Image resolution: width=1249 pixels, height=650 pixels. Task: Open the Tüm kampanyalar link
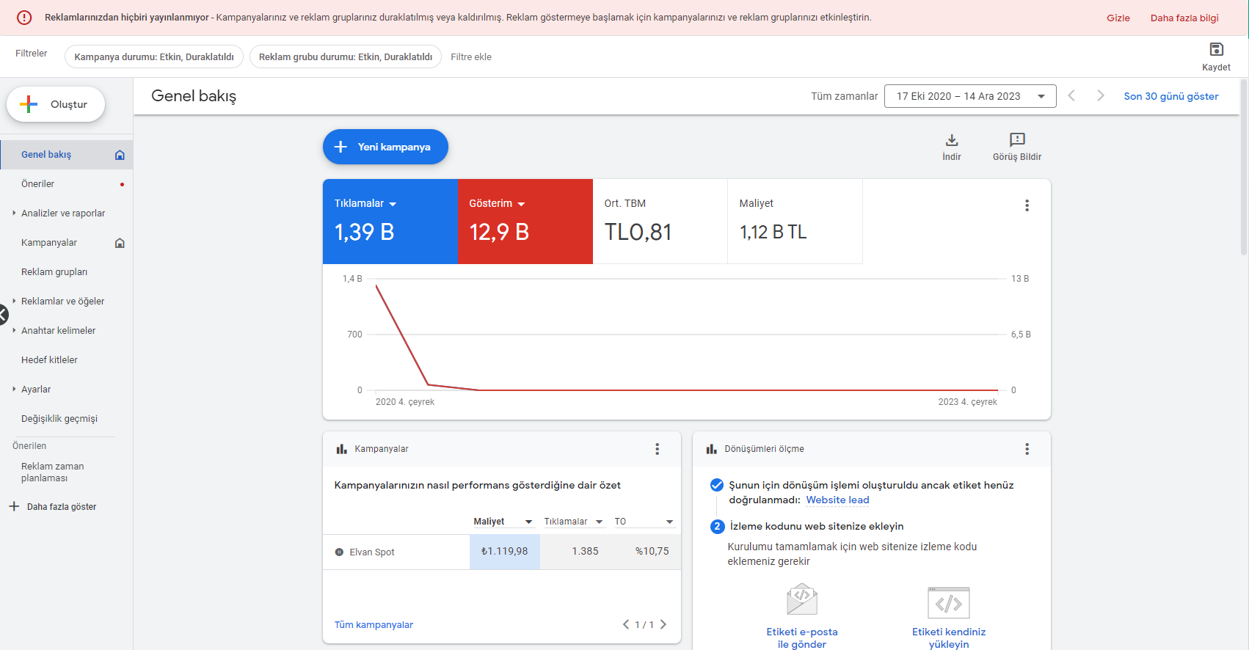pos(374,625)
